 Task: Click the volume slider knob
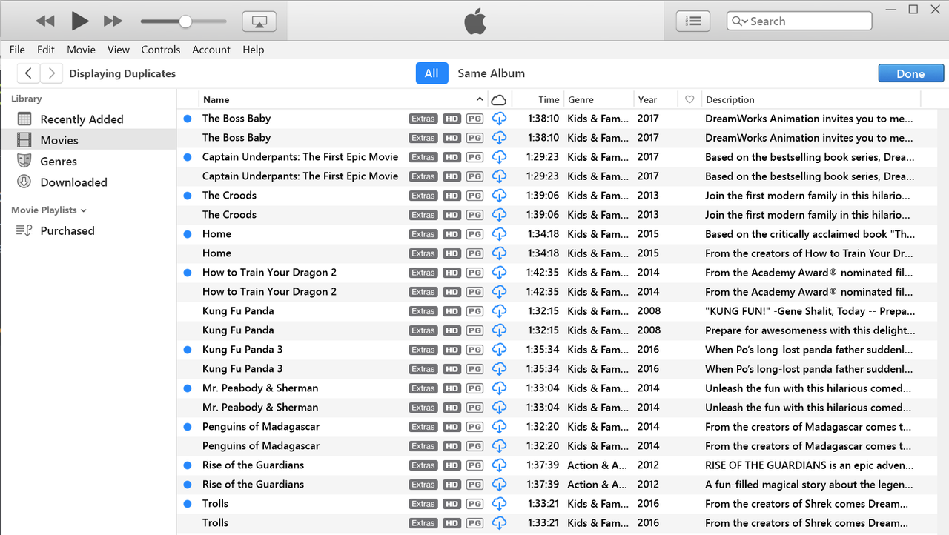point(185,21)
